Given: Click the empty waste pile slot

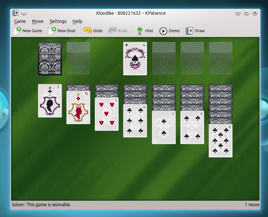Looking at the screenshot, I should coord(78,58).
